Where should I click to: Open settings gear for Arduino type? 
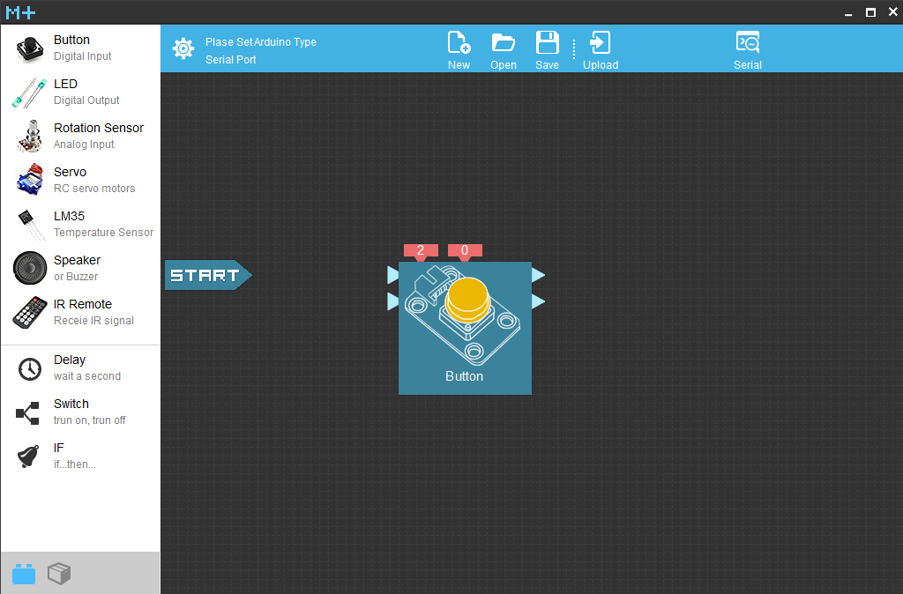183,49
